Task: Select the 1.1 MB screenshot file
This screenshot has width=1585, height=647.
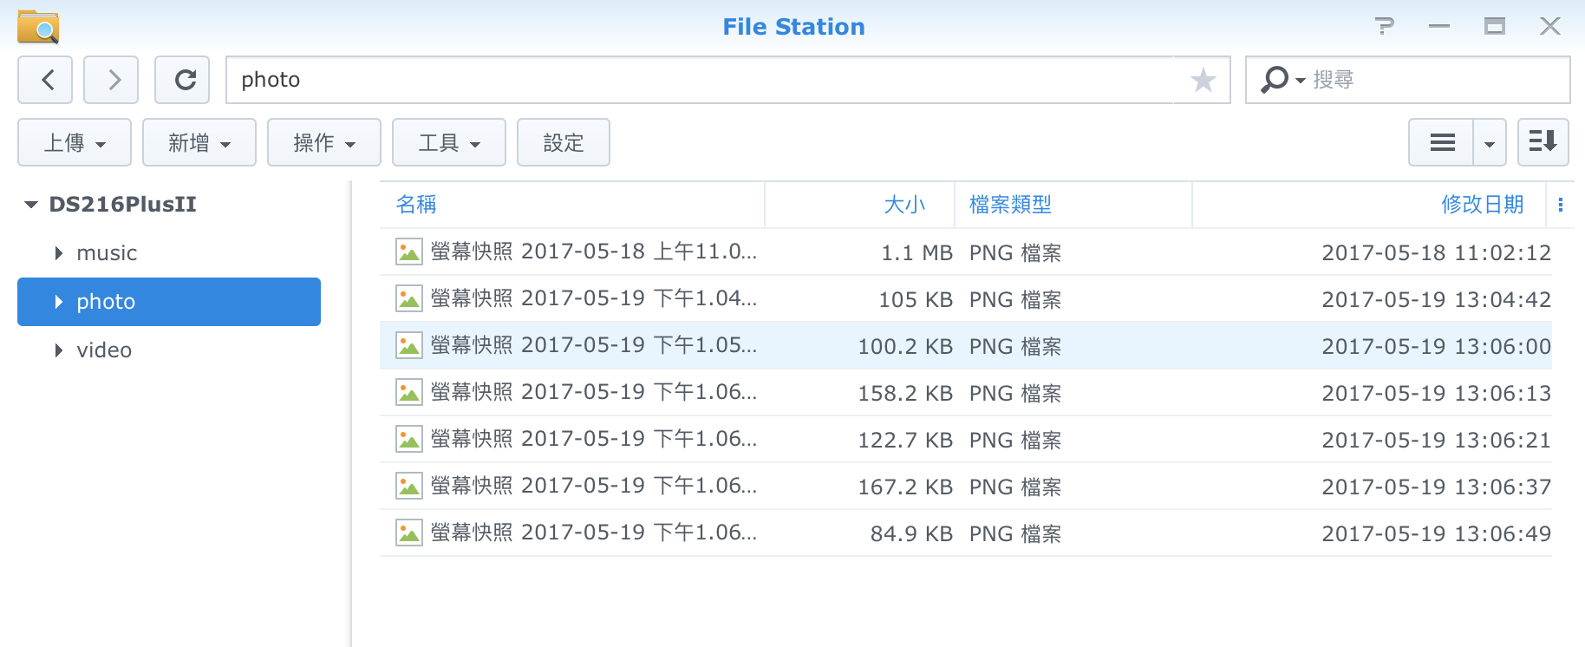Action: [x=594, y=252]
